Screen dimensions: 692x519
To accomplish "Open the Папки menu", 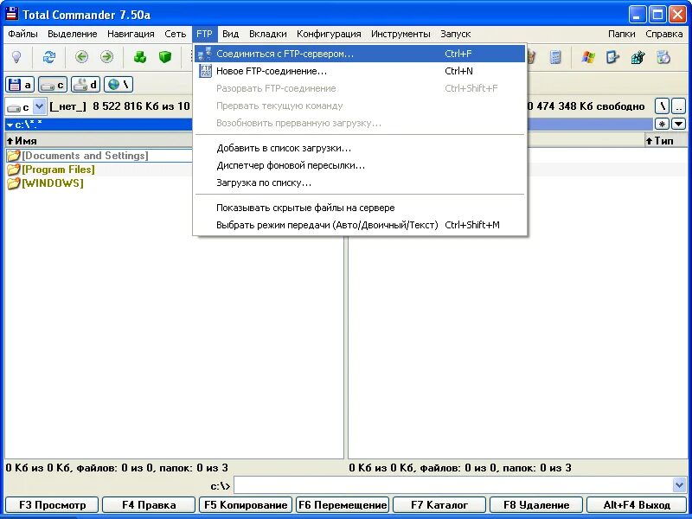I will pyautogui.click(x=621, y=34).
